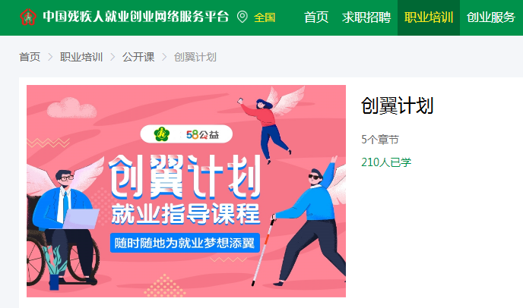
Task: Click breadcrumb chevron after 公开课
Action: [x=164, y=57]
